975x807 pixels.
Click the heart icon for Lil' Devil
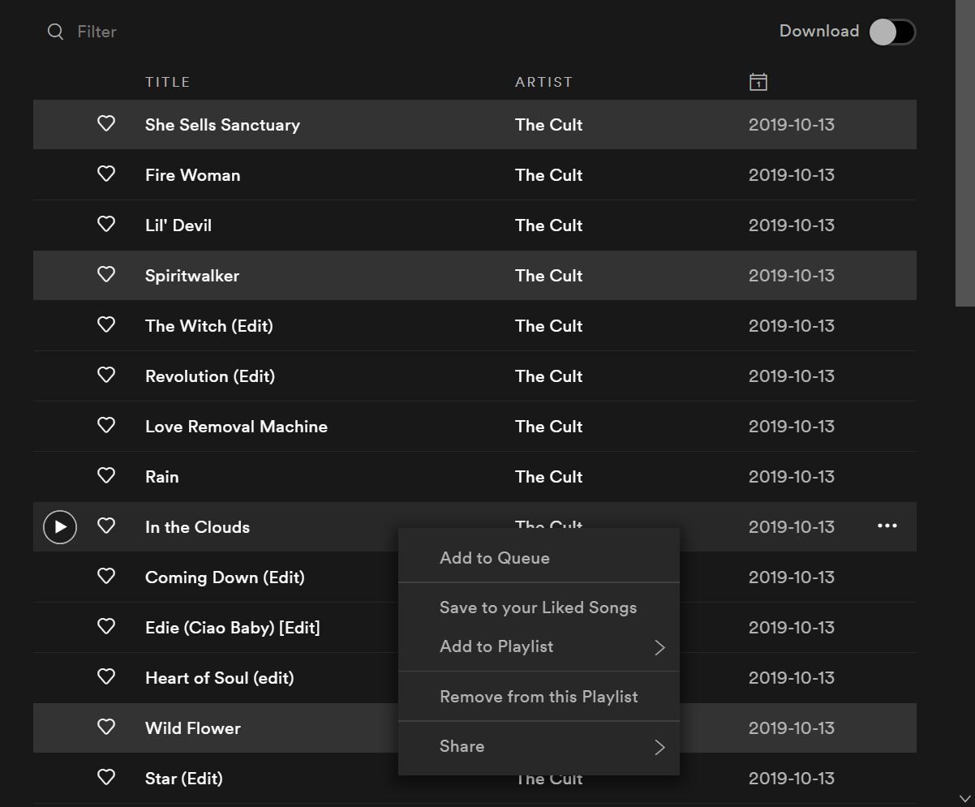[106, 224]
